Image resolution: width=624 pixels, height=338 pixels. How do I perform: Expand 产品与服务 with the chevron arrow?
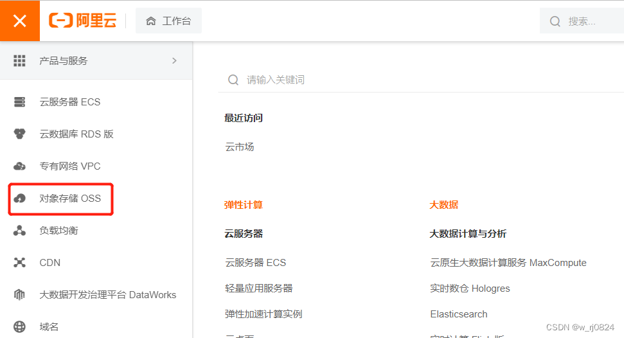tap(174, 60)
